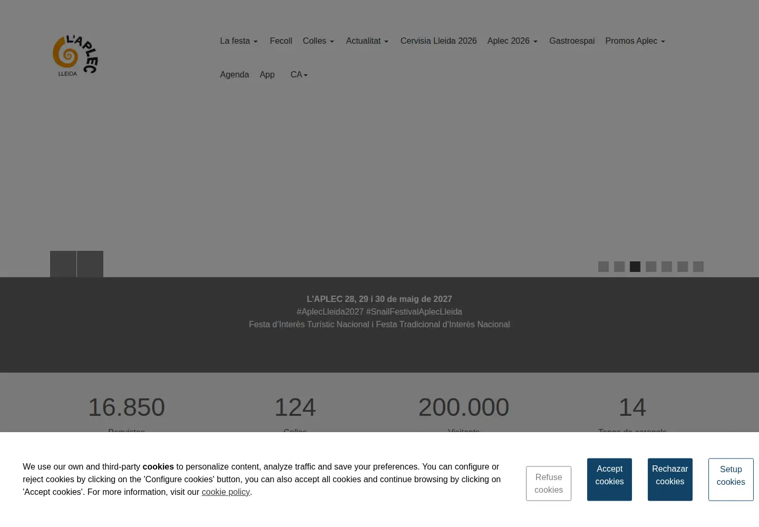Click the "14" statistic number
759x527 pixels.
[632, 407]
